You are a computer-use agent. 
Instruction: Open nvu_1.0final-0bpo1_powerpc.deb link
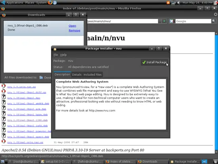29,131
